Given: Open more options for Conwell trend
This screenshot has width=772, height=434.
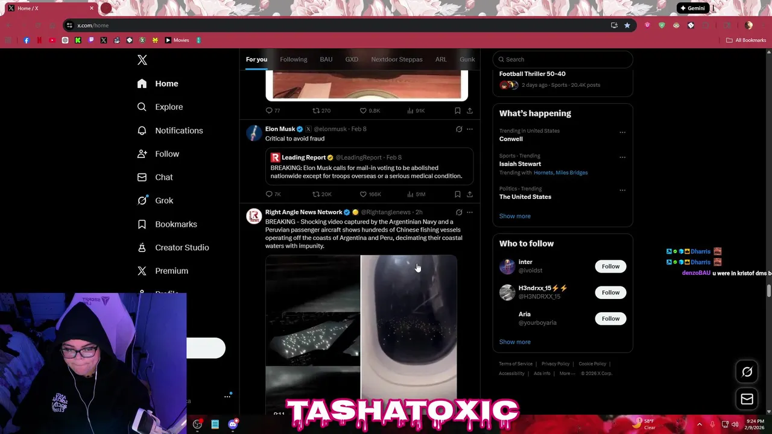Looking at the screenshot, I should click(x=622, y=132).
